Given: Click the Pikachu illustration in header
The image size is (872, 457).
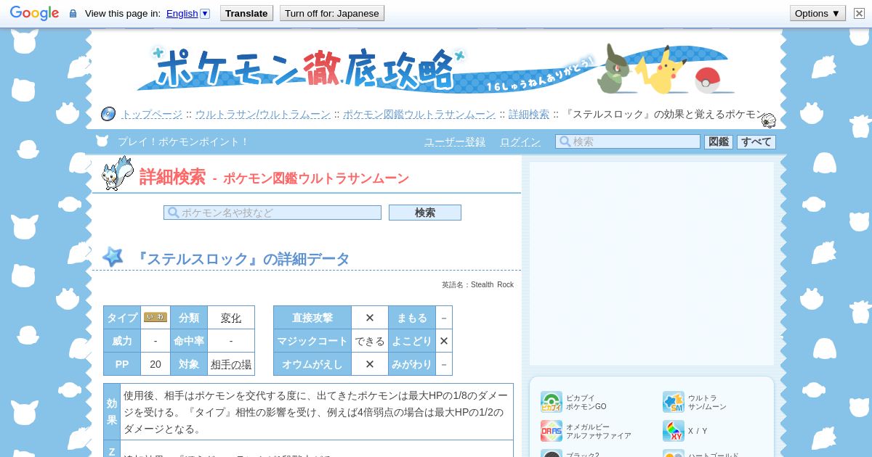Looking at the screenshot, I should click(x=661, y=70).
